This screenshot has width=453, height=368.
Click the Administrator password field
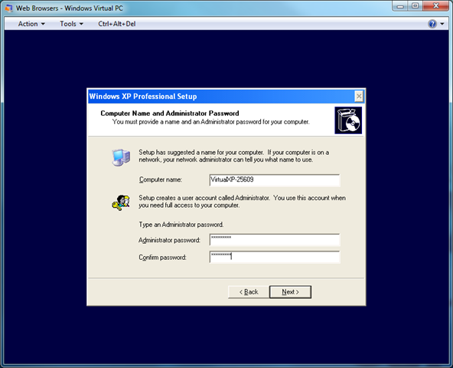(x=275, y=240)
